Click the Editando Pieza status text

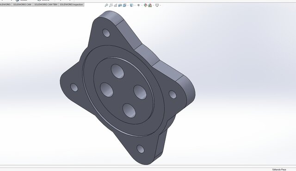279,170
